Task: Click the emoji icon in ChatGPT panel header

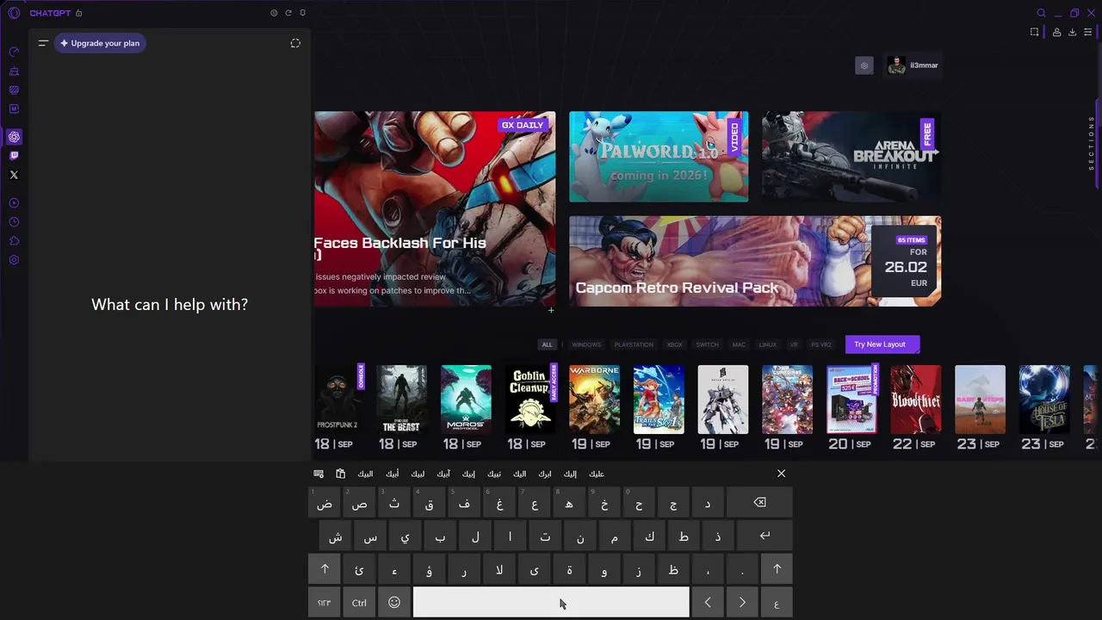Action: [274, 13]
